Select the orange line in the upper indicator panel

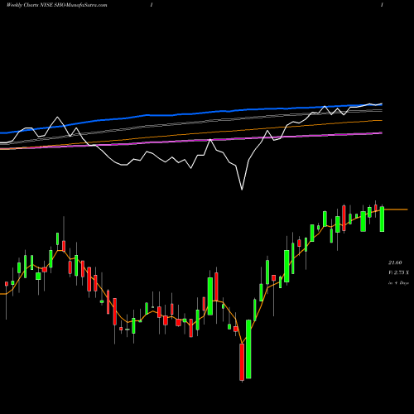193,134
